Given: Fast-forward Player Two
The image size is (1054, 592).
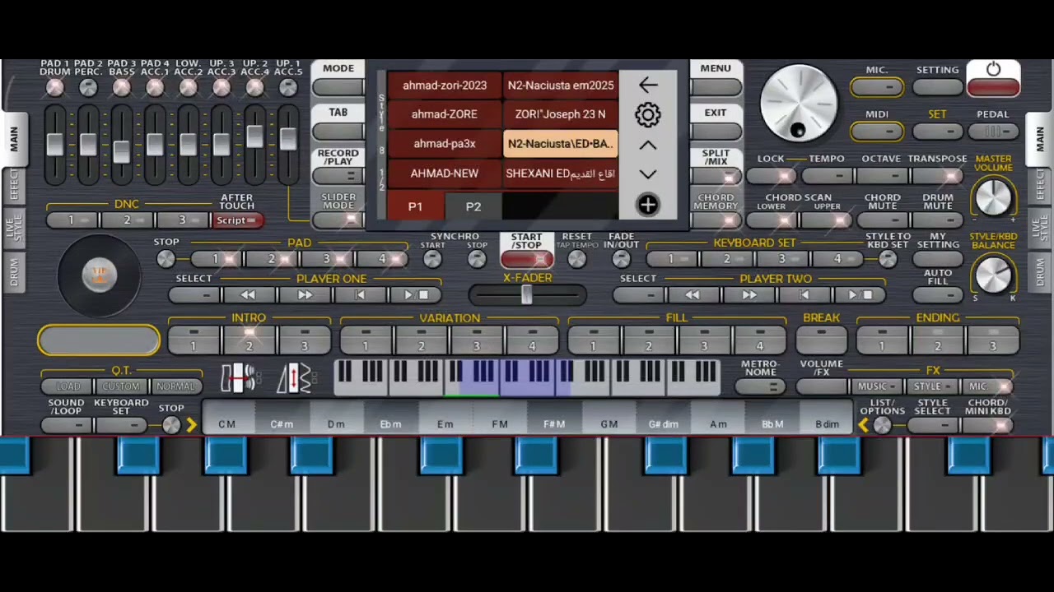Looking at the screenshot, I should 749,295.
